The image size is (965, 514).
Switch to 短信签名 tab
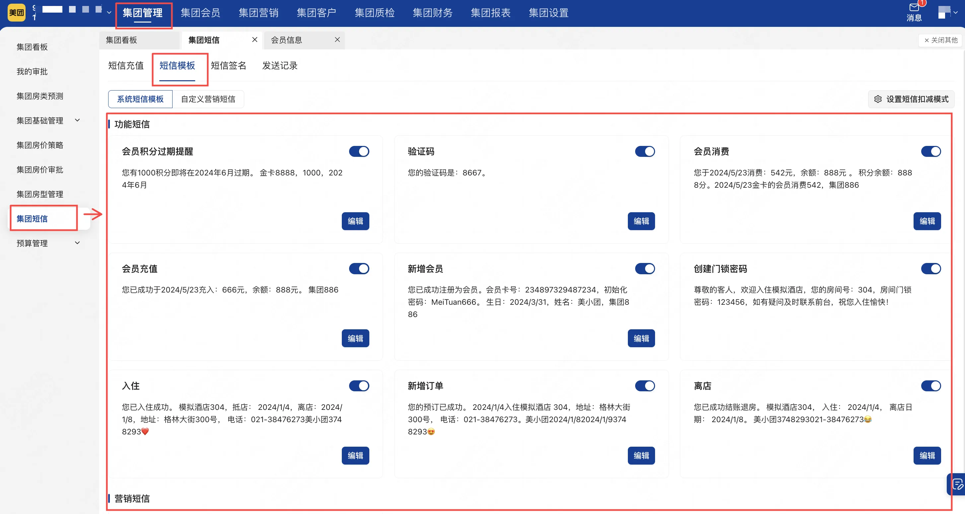[228, 66]
